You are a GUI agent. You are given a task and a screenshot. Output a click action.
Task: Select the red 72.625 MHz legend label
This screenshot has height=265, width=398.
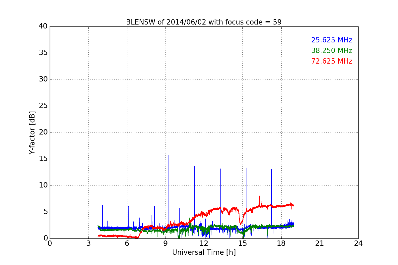click(x=332, y=61)
